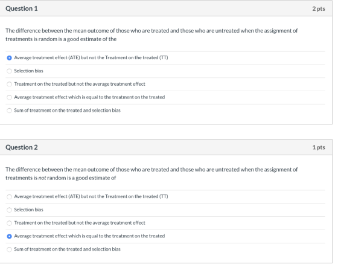Choose Question 2 'Selection bias' radio button
The image size is (338, 270).
[x=9, y=210]
